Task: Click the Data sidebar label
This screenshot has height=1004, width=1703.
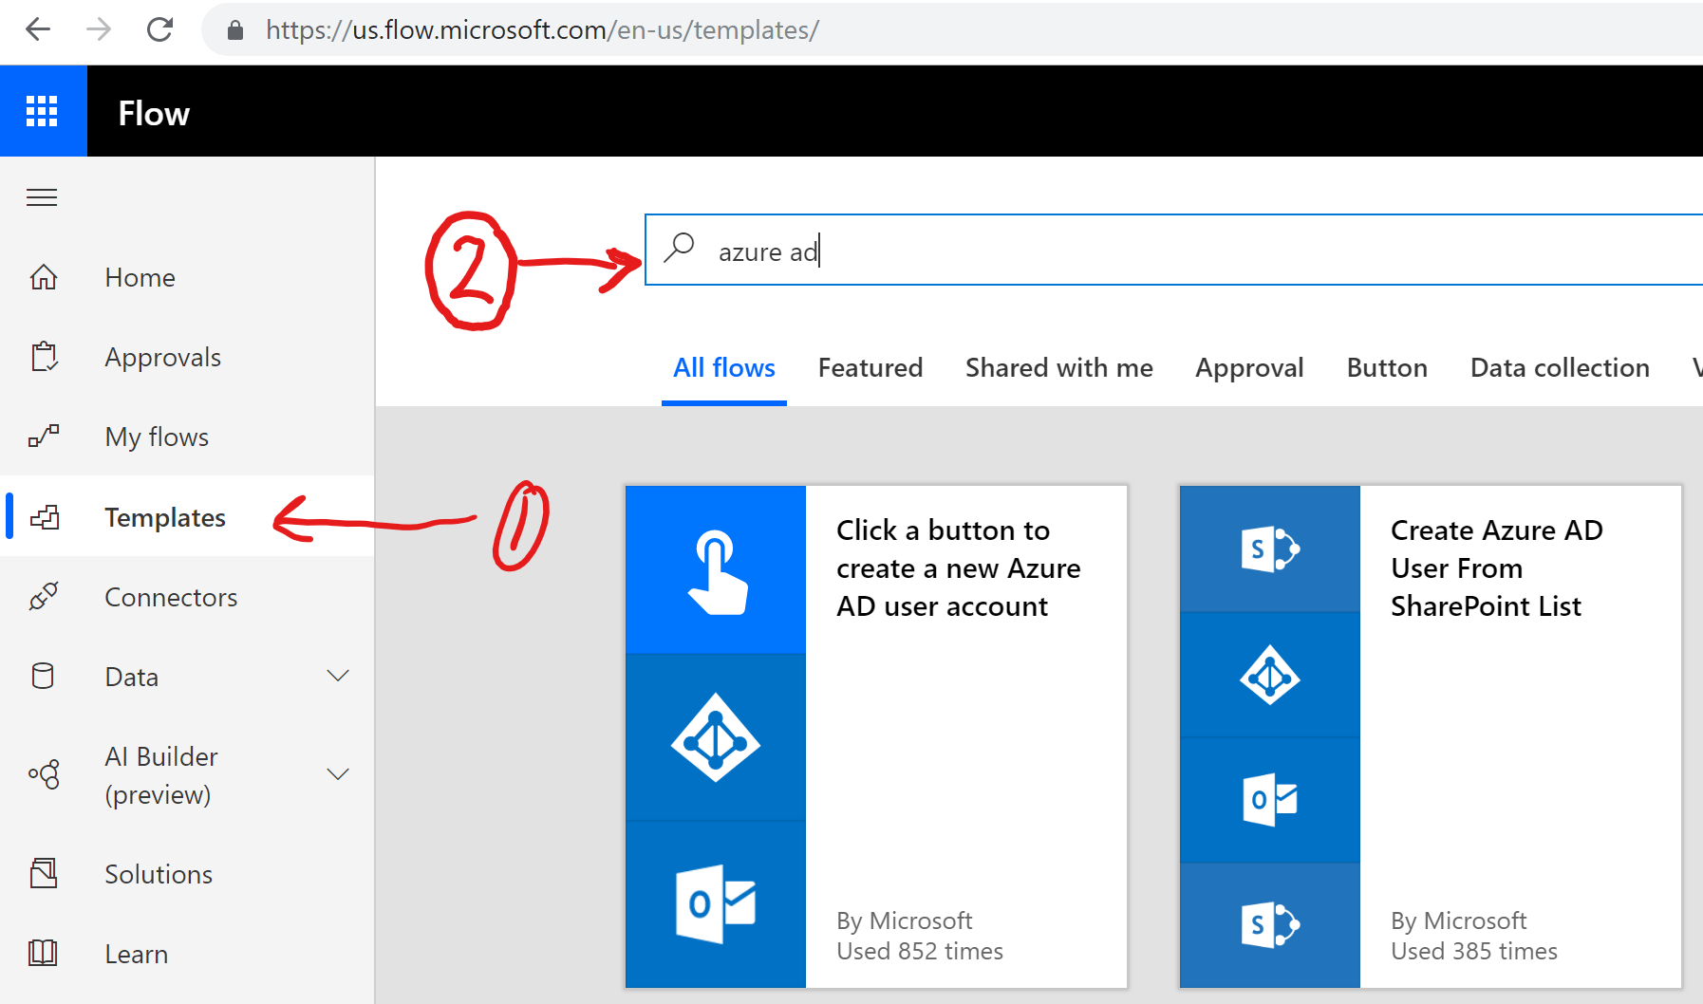Action: point(131,677)
